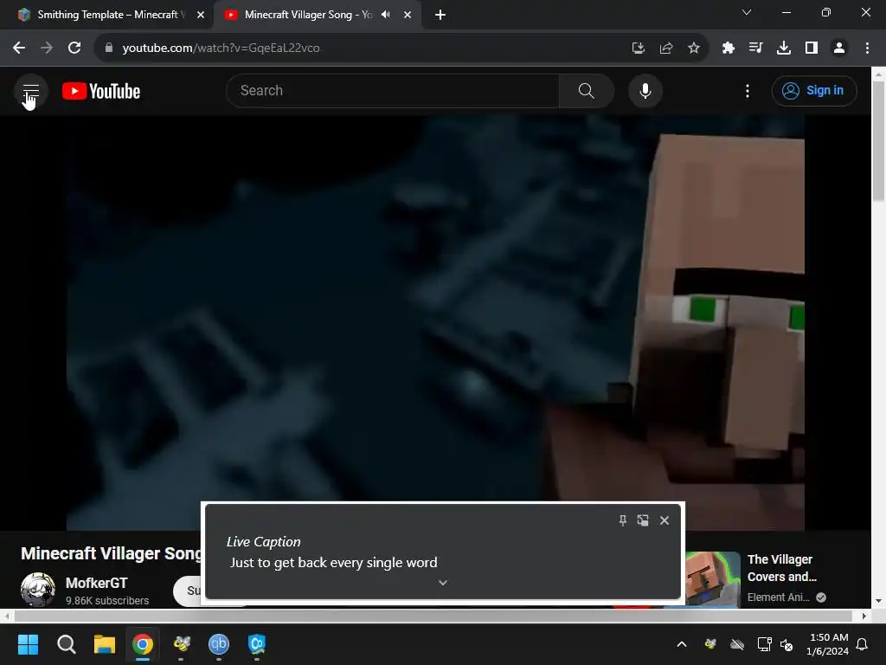Viewport: 886px width, 665px height.
Task: Share this page icon
Action: pyautogui.click(x=666, y=48)
